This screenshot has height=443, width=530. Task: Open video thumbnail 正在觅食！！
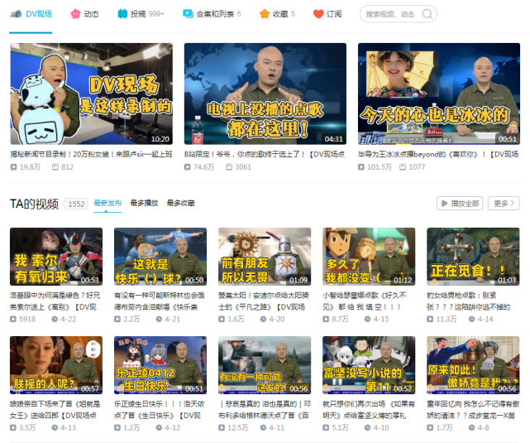coord(473,257)
